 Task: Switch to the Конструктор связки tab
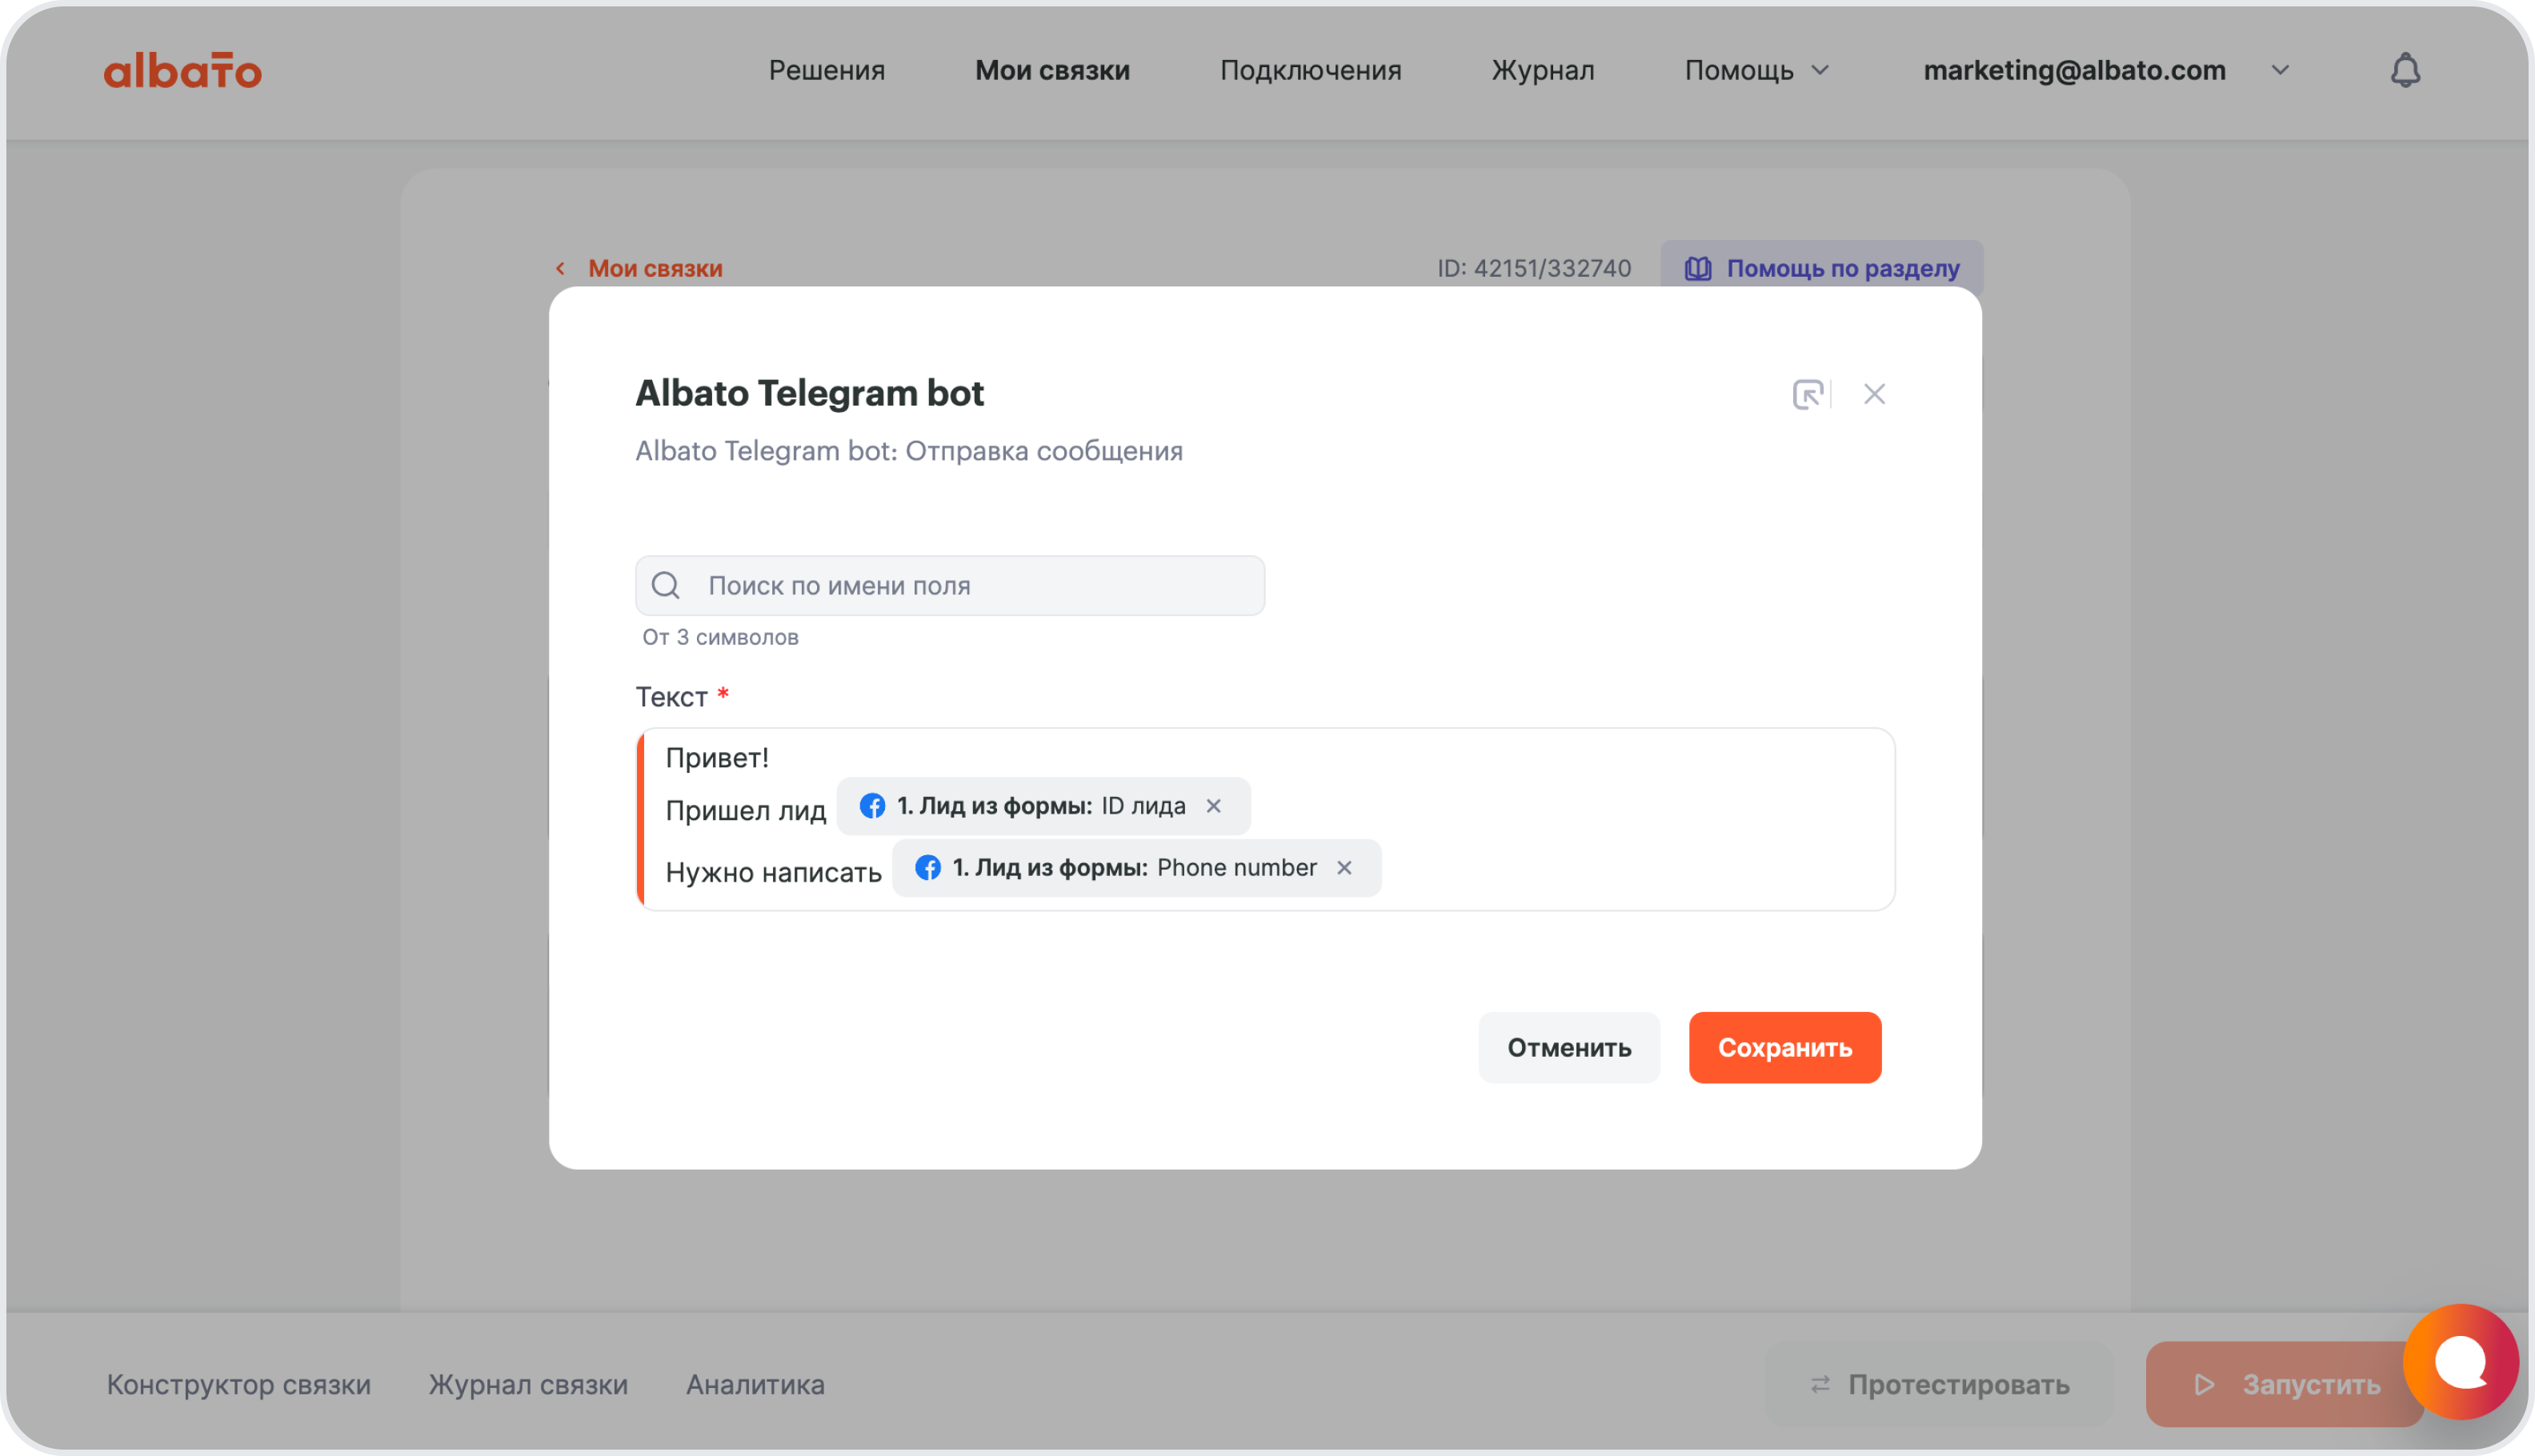tap(239, 1384)
